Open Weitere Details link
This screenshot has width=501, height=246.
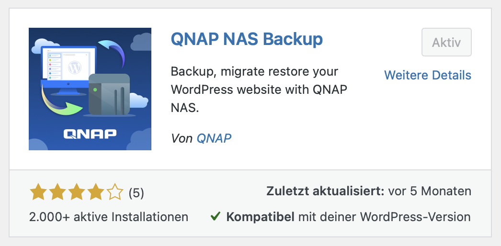pyautogui.click(x=428, y=75)
